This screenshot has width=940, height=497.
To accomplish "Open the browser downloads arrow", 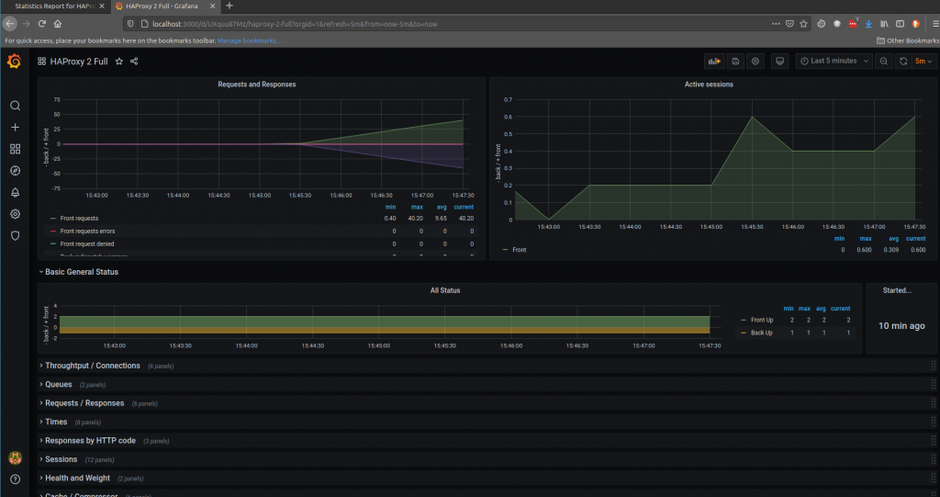I will coord(868,23).
